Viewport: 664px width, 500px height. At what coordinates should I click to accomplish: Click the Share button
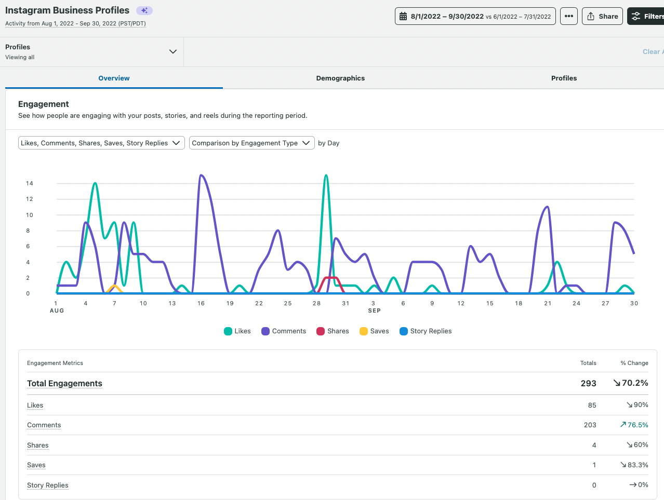[x=602, y=16]
